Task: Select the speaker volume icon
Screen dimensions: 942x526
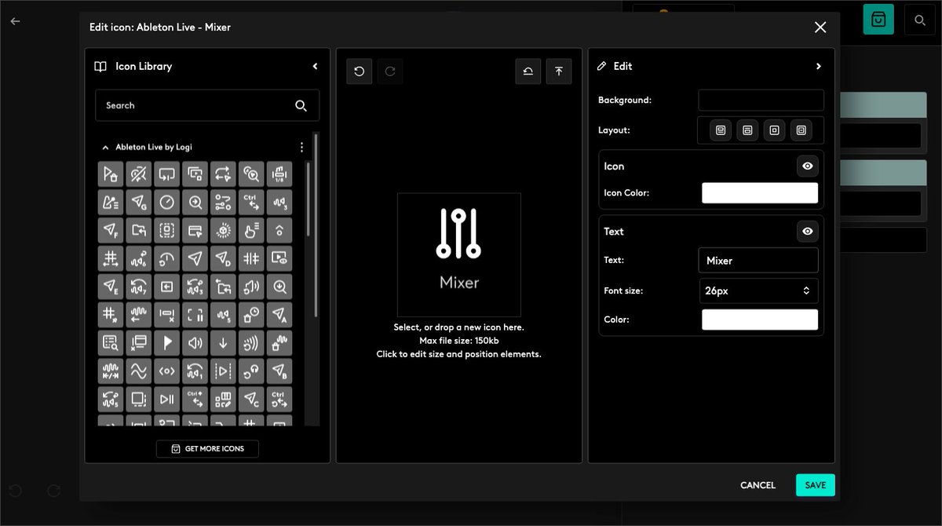Action: [x=195, y=343]
